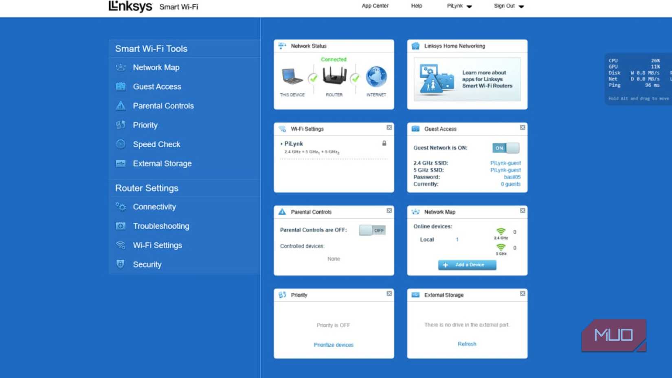Open External Storage via its sidebar icon

121,163
